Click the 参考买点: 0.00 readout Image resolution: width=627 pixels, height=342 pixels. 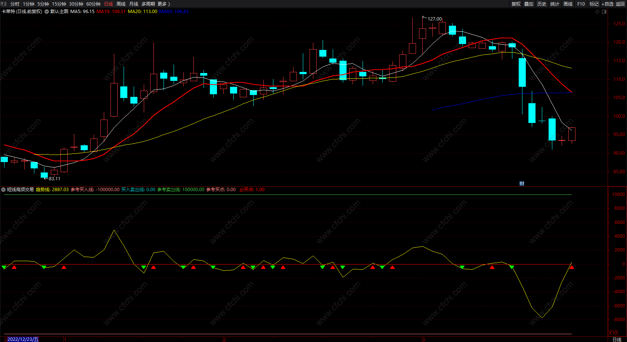click(x=221, y=190)
